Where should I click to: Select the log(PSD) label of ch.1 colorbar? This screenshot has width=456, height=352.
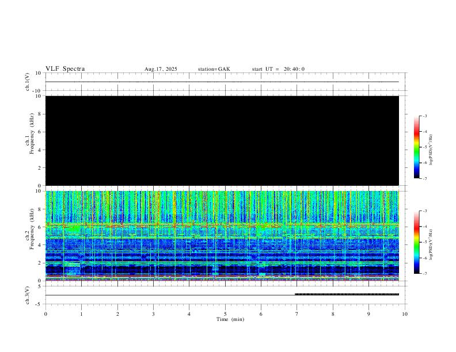coord(431,150)
